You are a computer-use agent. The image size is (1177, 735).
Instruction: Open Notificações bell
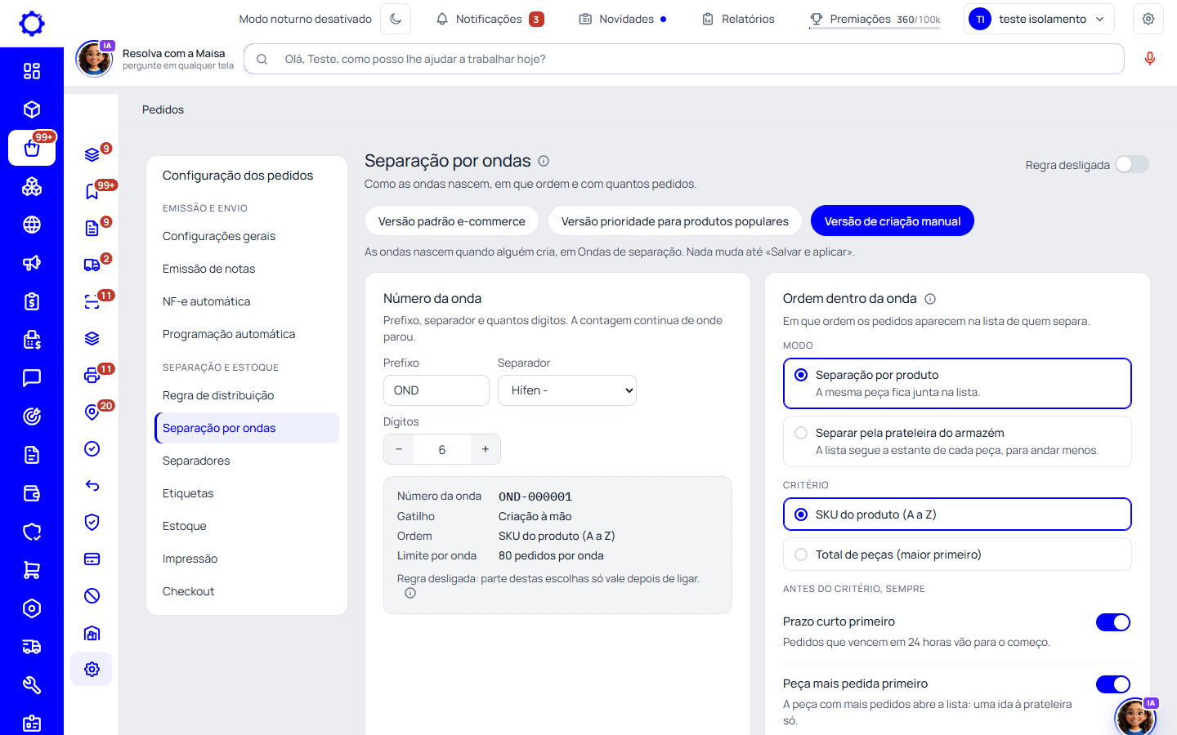click(489, 19)
